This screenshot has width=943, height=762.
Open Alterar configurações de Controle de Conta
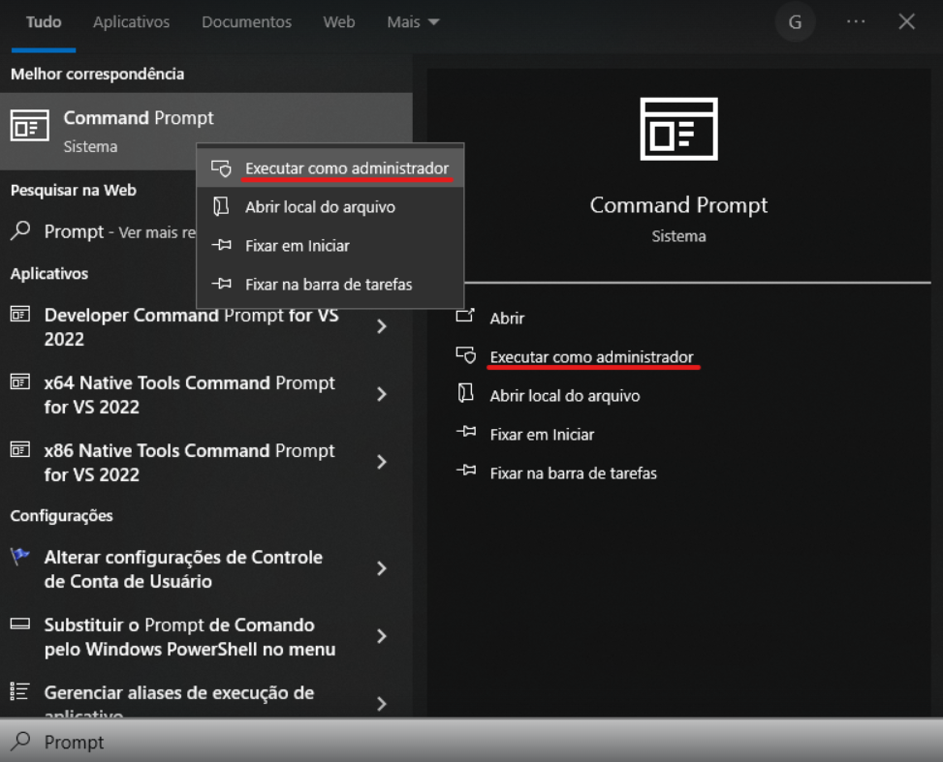pyautogui.click(x=183, y=569)
